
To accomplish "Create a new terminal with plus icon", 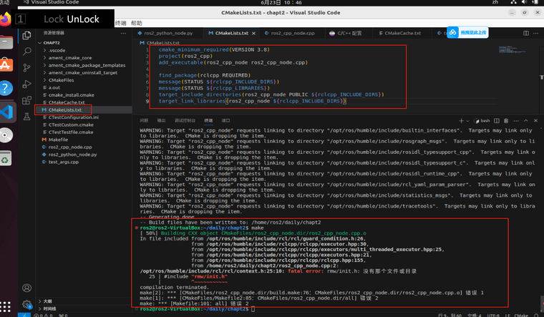I will [461, 121].
